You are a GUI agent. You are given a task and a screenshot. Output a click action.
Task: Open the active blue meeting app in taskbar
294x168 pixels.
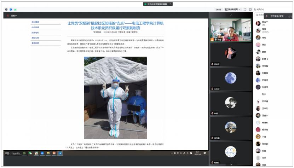coord(60,153)
